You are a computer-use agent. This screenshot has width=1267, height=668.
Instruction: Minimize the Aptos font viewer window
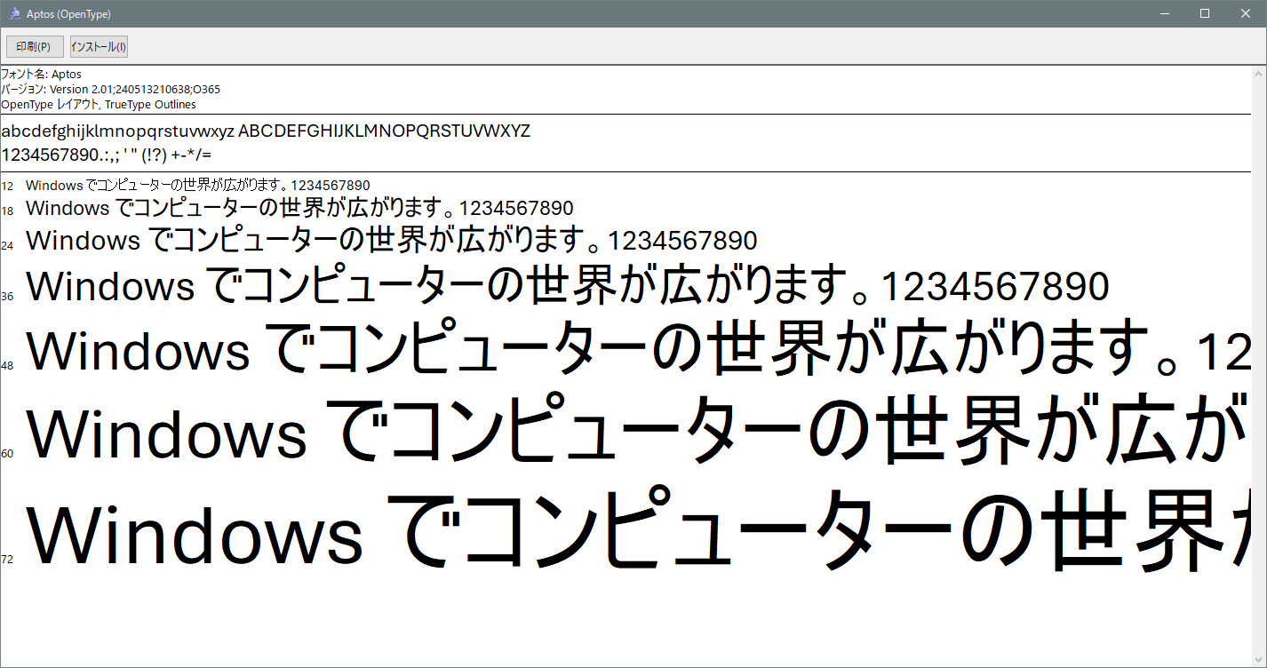[1163, 13]
